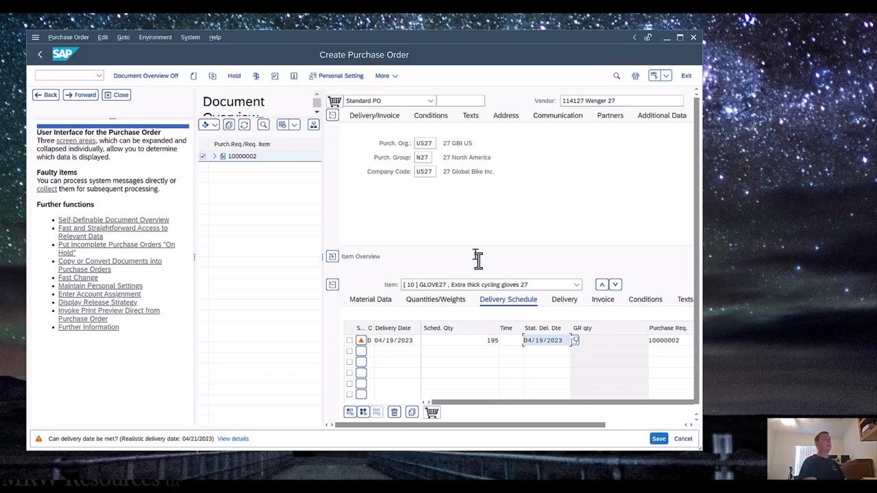Expand the More menu in toolbar
Image resolution: width=877 pixels, height=493 pixels.
tap(386, 76)
